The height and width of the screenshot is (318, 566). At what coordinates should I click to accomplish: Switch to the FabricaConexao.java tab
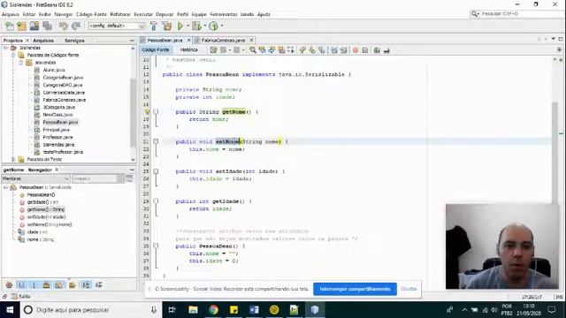(223, 40)
